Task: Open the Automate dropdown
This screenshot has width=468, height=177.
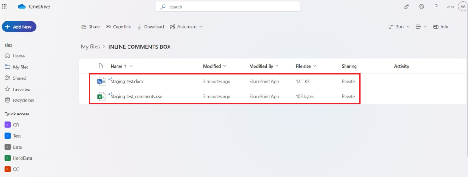Action: tap(186, 27)
